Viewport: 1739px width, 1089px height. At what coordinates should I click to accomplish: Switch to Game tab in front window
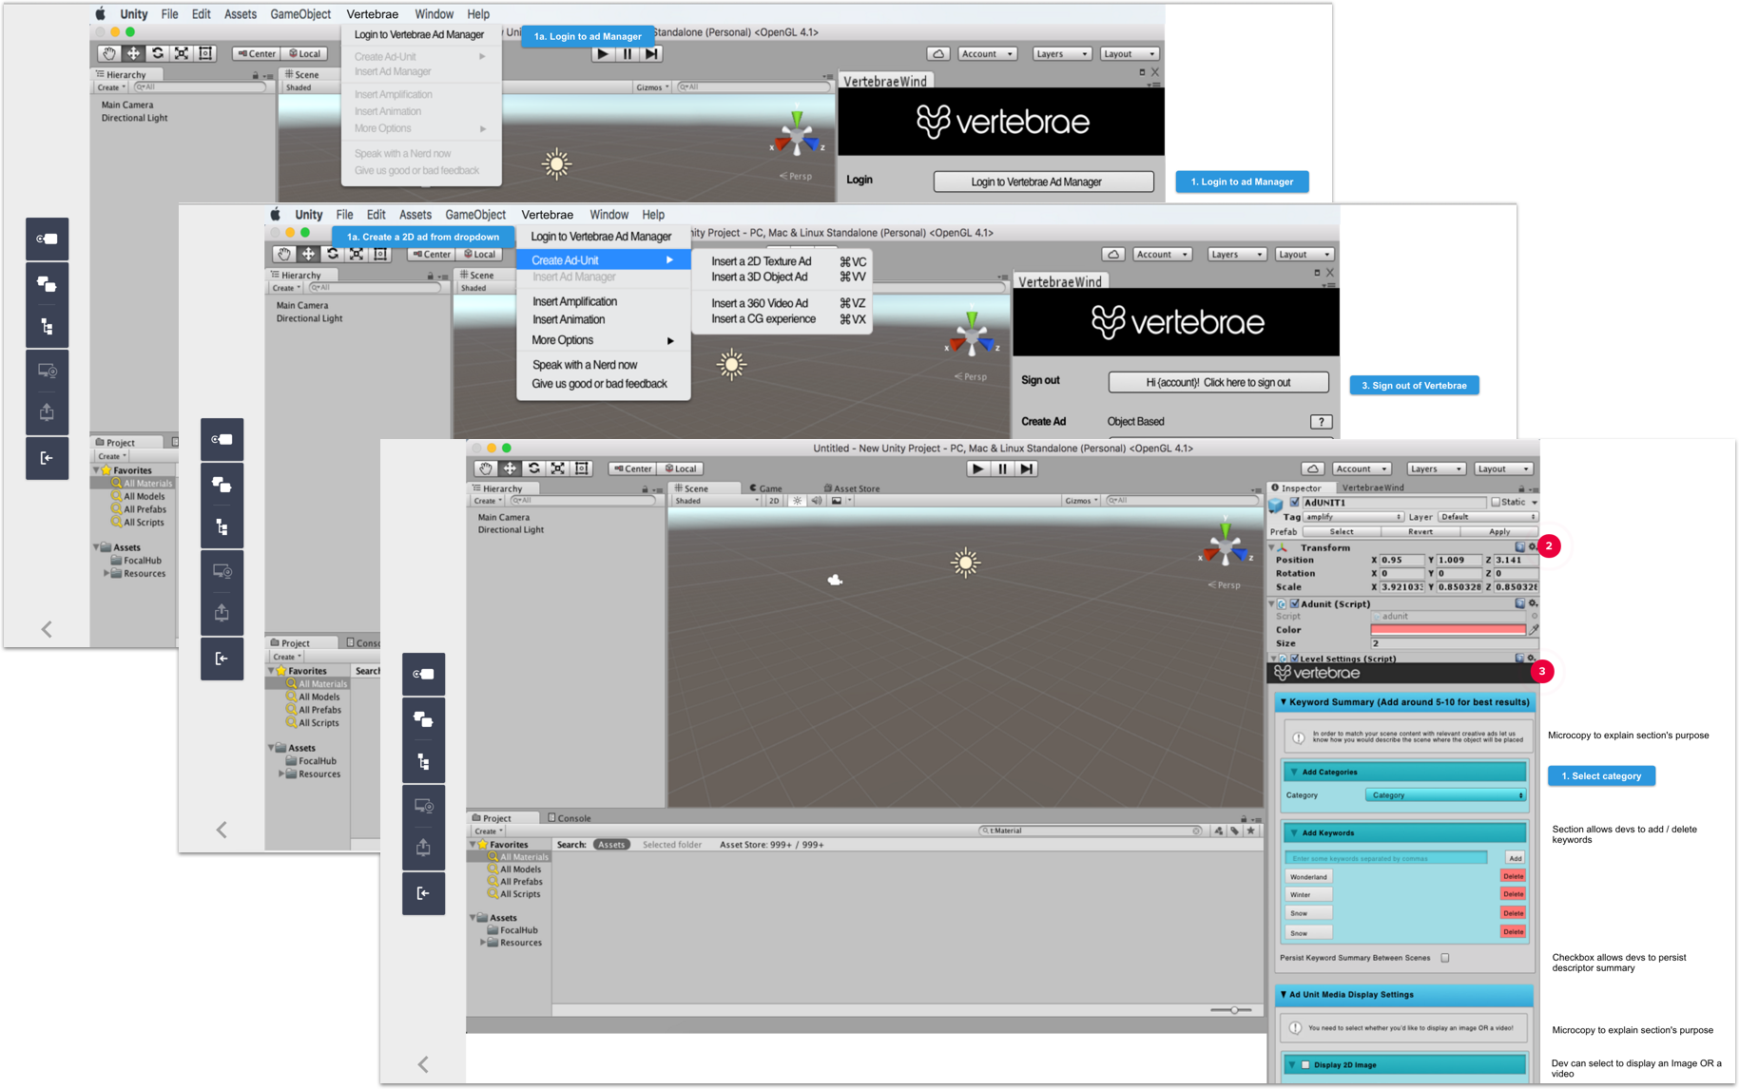click(766, 488)
